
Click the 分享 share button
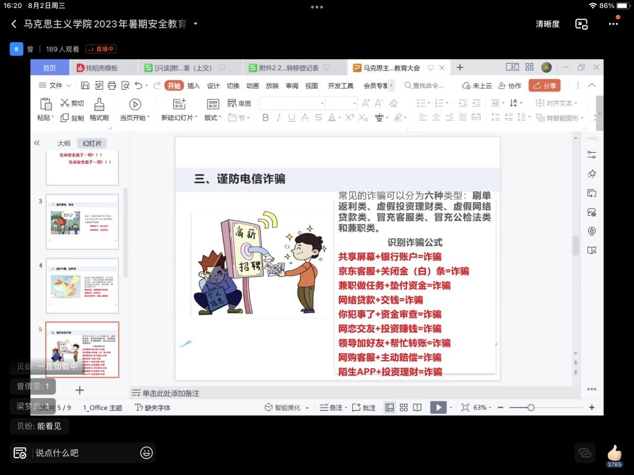pyautogui.click(x=544, y=85)
